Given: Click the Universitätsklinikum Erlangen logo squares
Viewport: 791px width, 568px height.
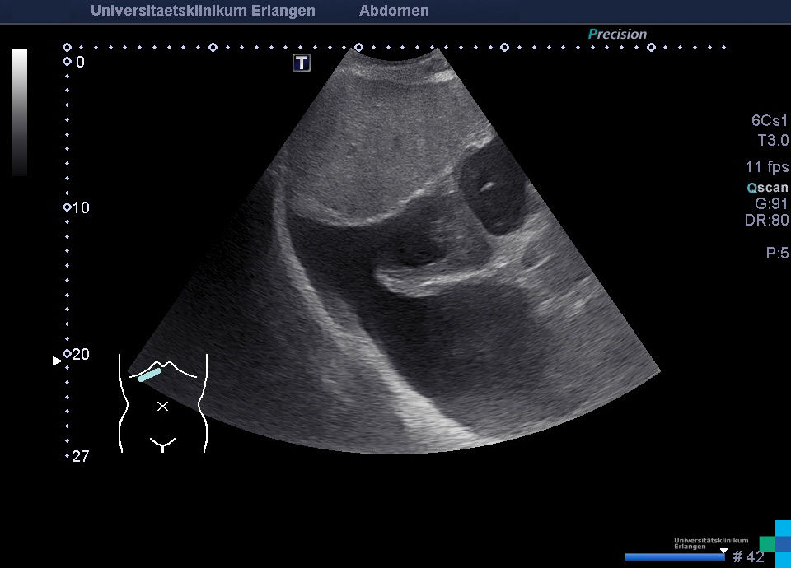Looking at the screenshot, I should click(775, 538).
